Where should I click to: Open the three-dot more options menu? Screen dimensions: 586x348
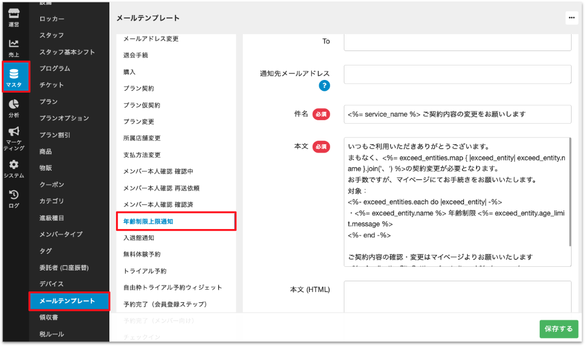(x=571, y=18)
